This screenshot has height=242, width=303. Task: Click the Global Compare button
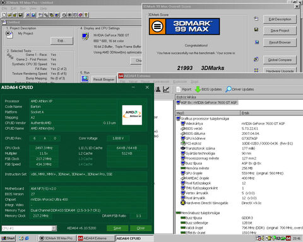tap(280, 60)
